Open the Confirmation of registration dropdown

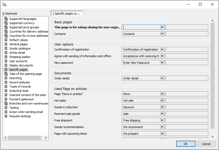tap(162, 49)
